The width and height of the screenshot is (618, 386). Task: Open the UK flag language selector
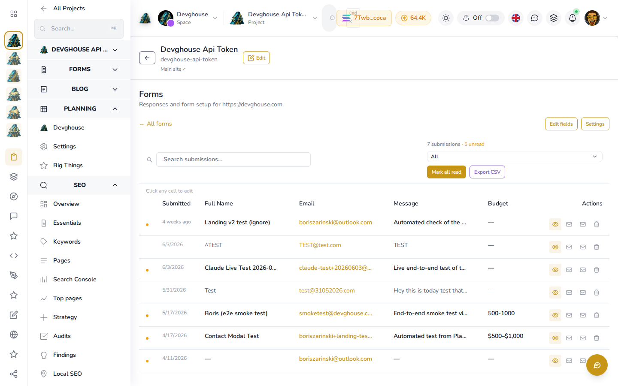[516, 18]
